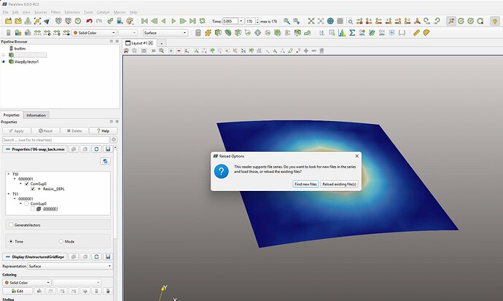Open the Coloring Solid Color dropdown

[27, 282]
